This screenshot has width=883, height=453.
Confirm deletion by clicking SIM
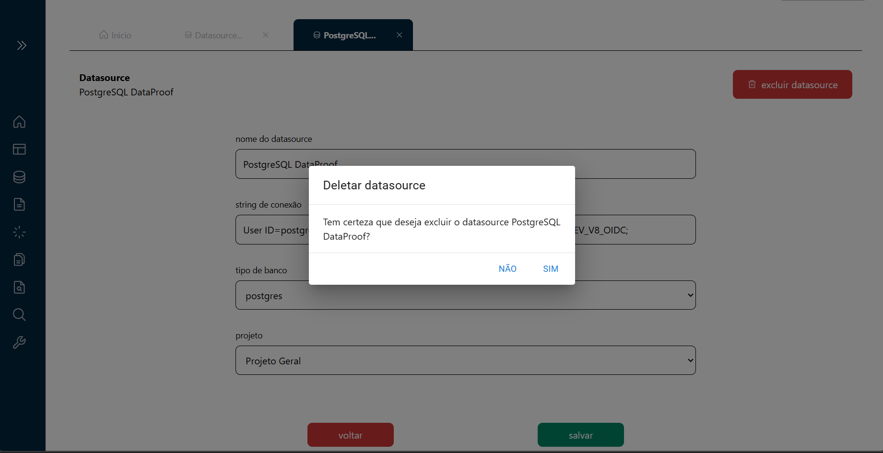click(x=550, y=269)
